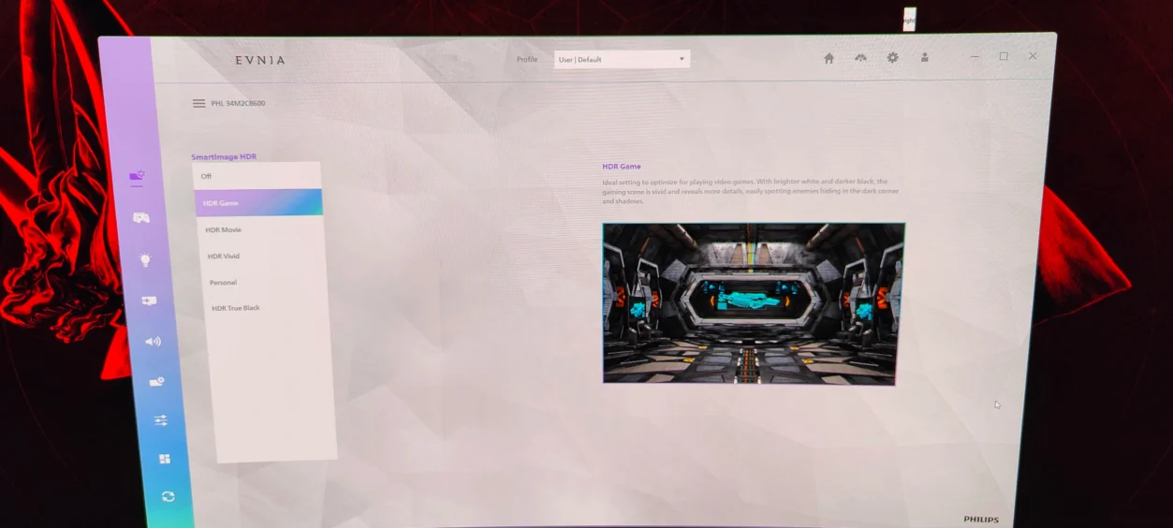The width and height of the screenshot is (1173, 528).
Task: Expand the hamburger menu beside PHL 34M2C8600
Action: 198,103
